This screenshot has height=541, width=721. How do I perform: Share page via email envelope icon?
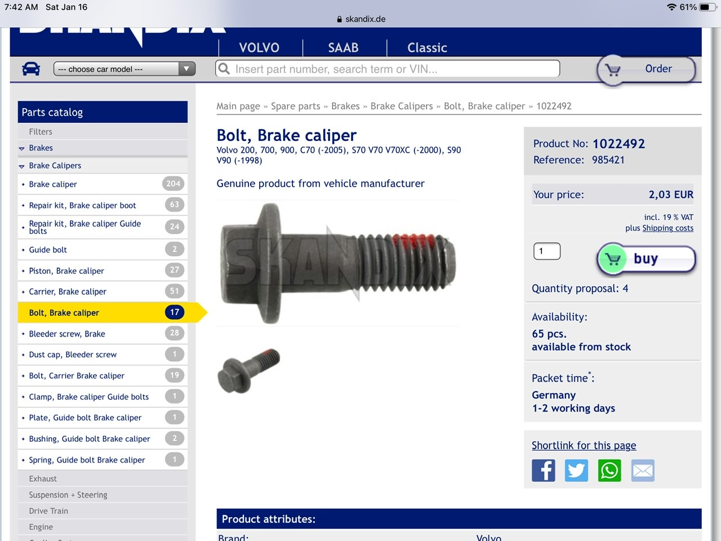coord(643,470)
